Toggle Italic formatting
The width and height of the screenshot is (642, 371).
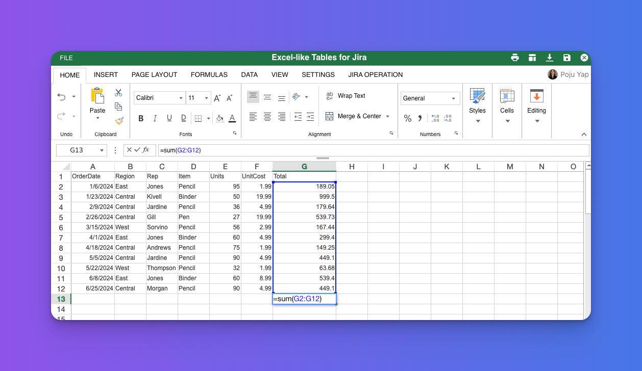[x=155, y=118]
